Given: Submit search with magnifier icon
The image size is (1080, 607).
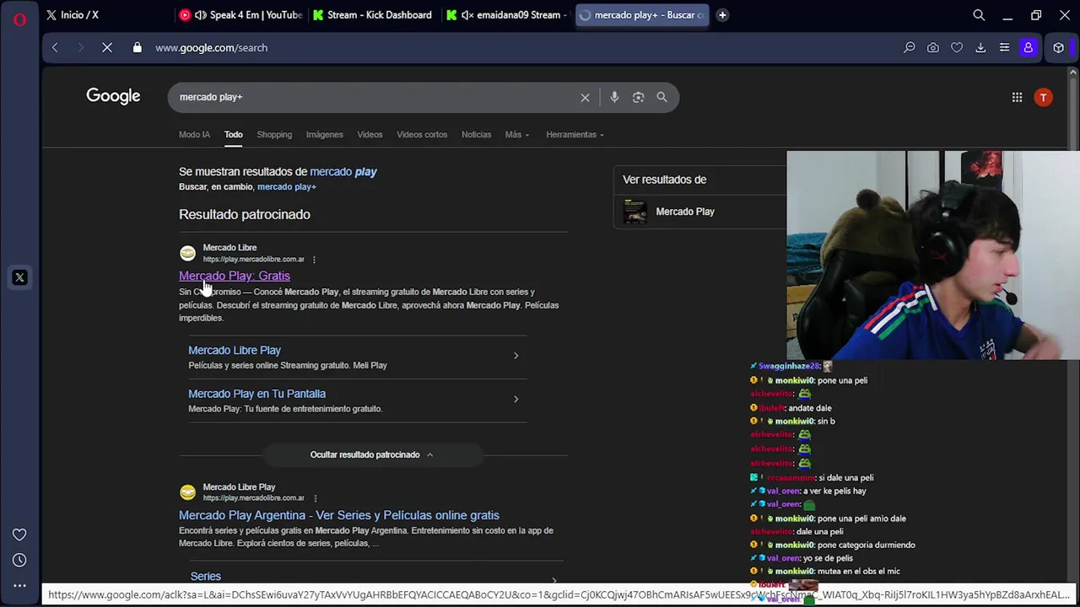Looking at the screenshot, I should (662, 98).
